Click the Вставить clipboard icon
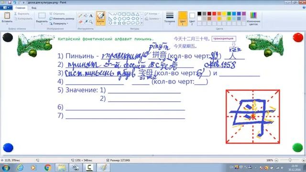 click(7, 15)
